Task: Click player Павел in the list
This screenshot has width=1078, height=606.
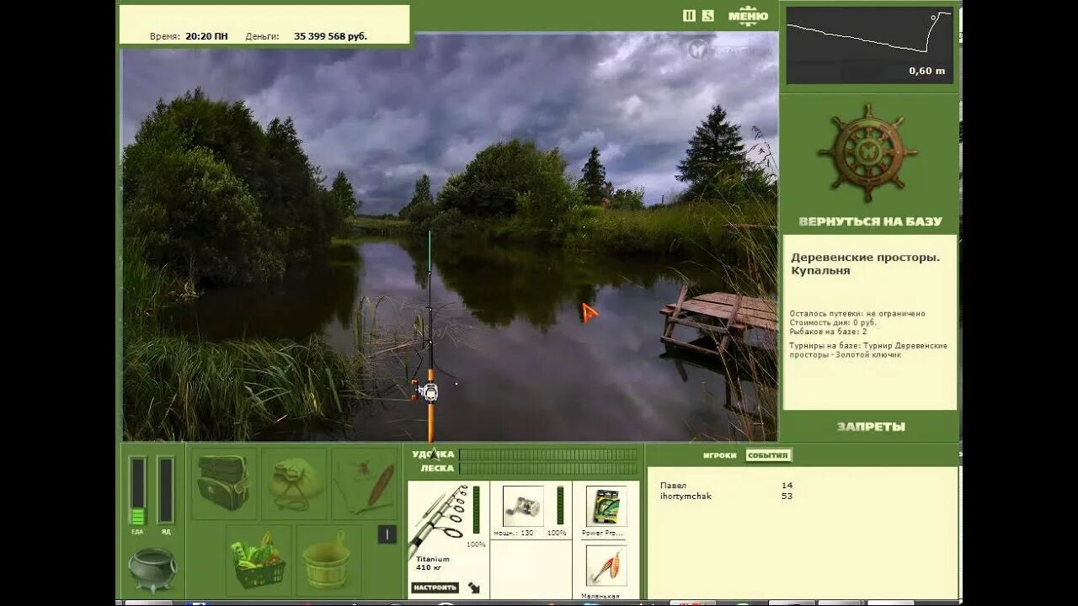Action: click(673, 486)
